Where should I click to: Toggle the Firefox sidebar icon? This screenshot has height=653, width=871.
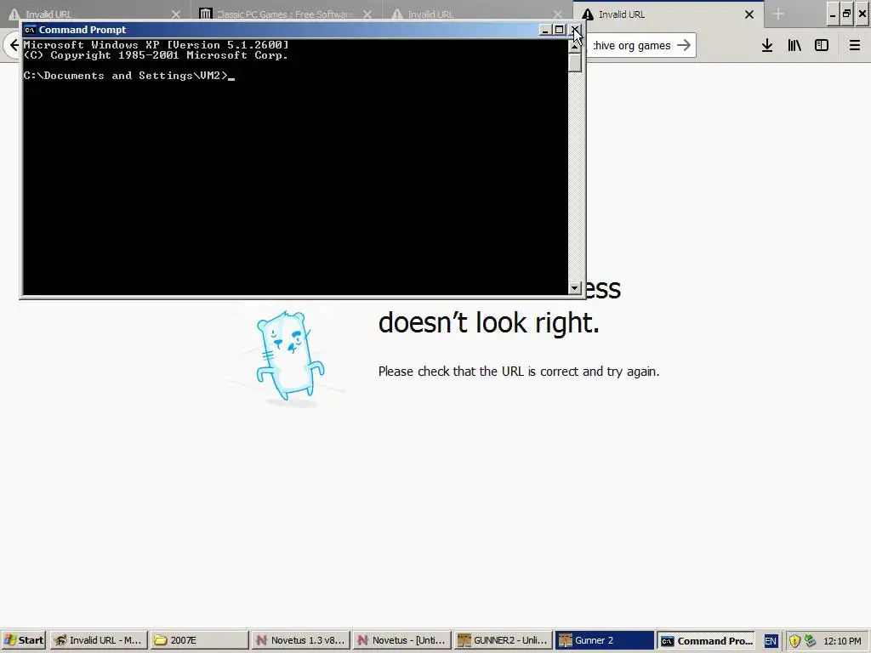(822, 46)
